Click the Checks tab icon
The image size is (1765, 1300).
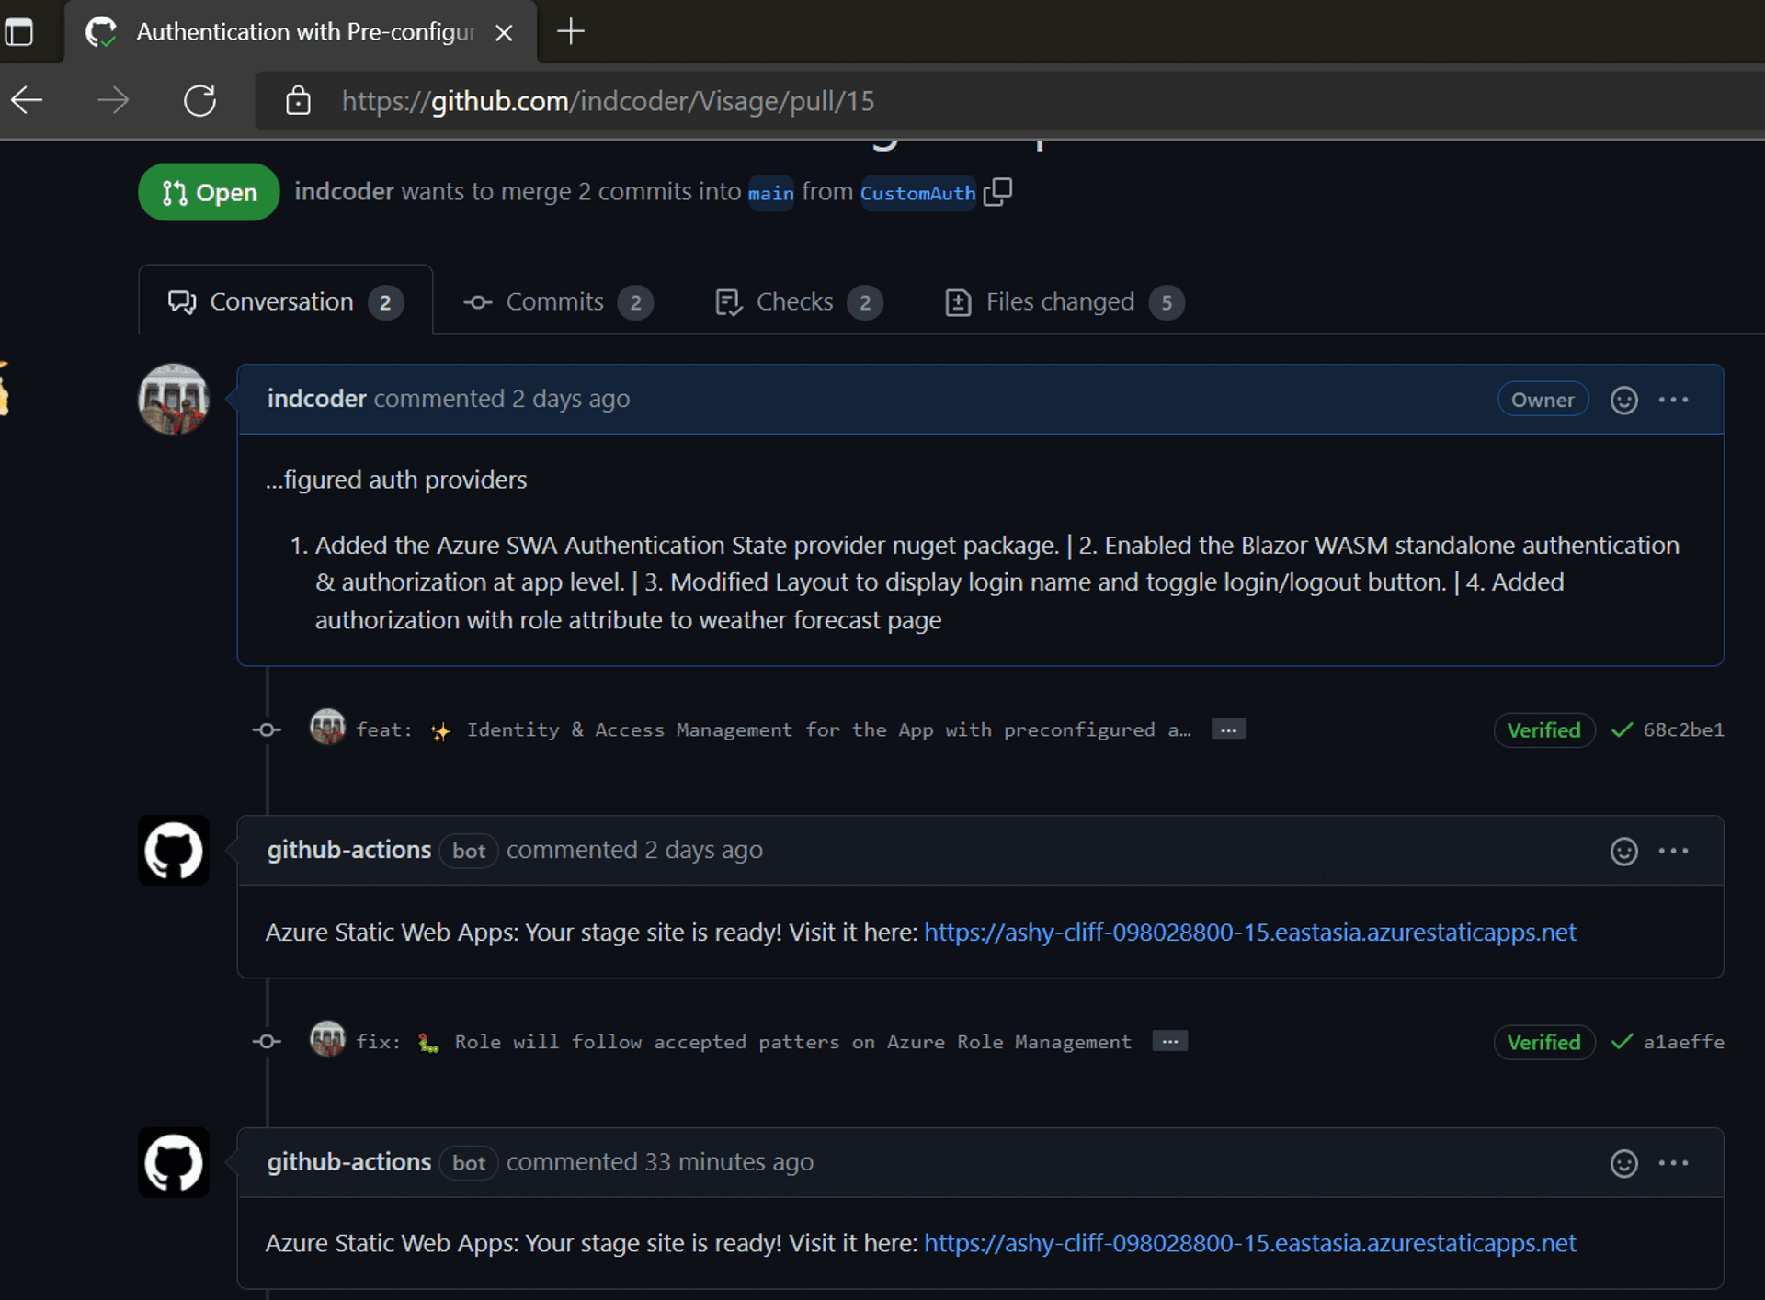(728, 303)
